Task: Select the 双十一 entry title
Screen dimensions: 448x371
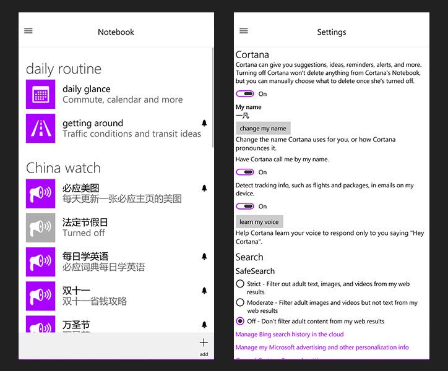Action: [76, 291]
